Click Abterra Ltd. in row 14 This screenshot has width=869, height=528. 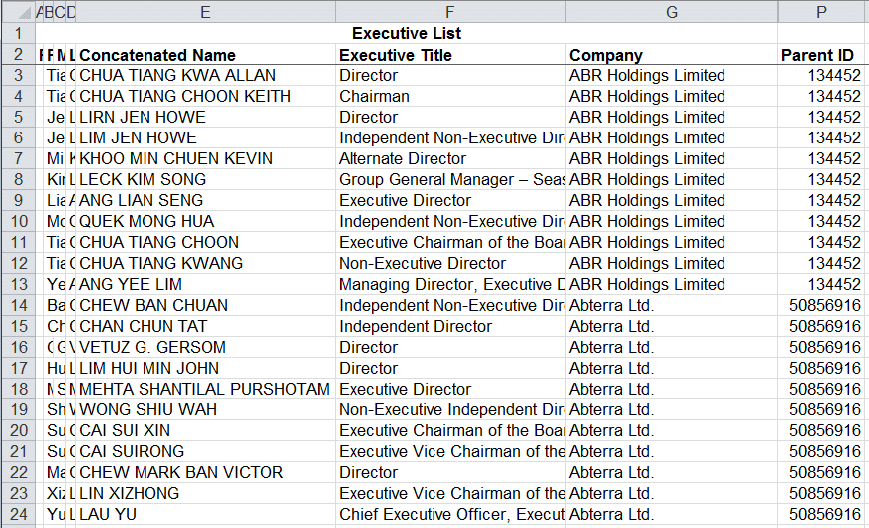click(x=671, y=305)
